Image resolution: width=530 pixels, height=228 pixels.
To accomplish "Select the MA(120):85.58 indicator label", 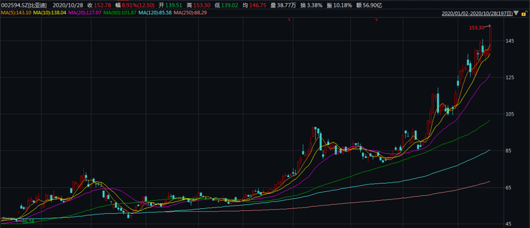I will 155,12.
